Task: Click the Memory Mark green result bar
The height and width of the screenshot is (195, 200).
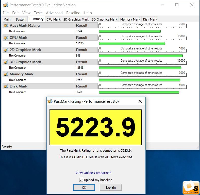Action: [140, 80]
